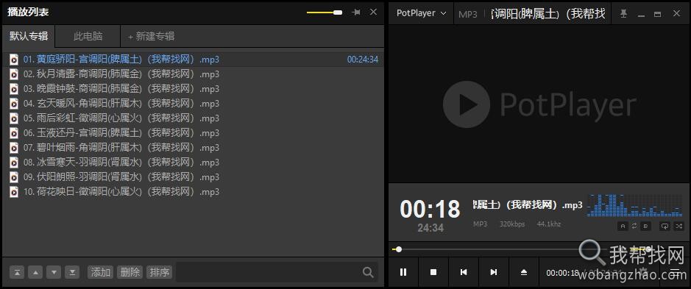Image resolution: width=691 pixels, height=289 pixels.
Task: Move selected playlist item up
Action: click(35, 272)
